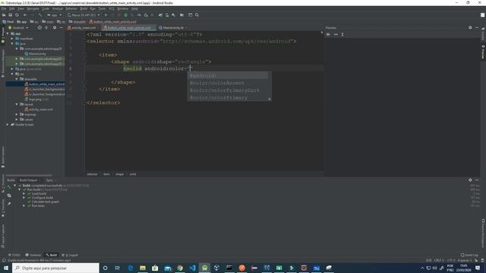Open the app run configuration dropdown

[54, 15]
